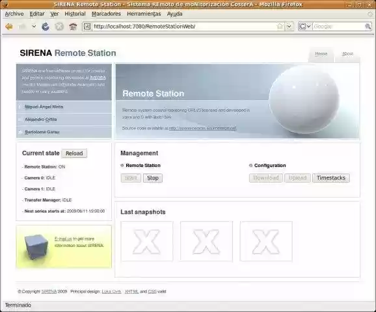Open the first Last snapshots thumbnail
This screenshot has width=376, height=312.
147,241
